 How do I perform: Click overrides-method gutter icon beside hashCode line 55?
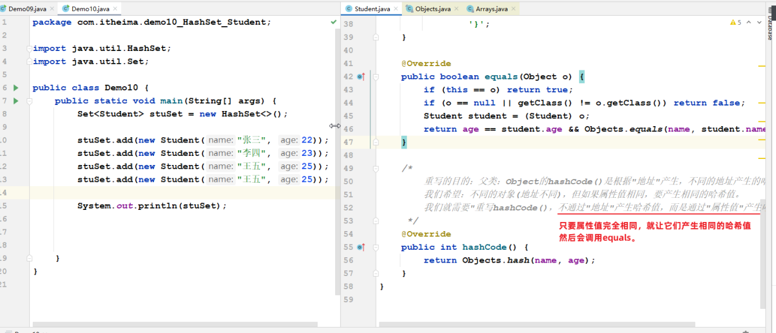[361, 247]
